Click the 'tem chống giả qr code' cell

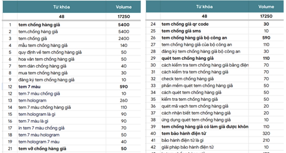[204, 24]
